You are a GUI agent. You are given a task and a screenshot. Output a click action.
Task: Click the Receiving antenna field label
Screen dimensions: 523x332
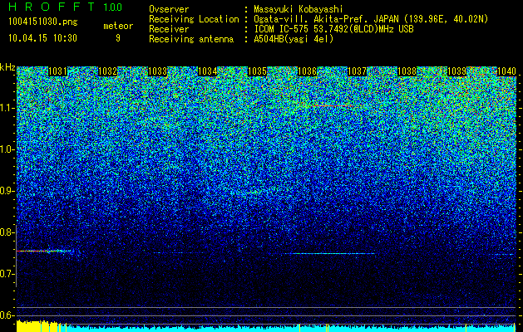(191, 39)
